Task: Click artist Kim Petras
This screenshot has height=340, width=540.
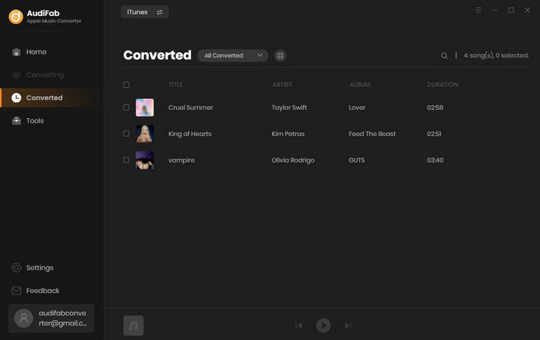Action: pyautogui.click(x=288, y=134)
